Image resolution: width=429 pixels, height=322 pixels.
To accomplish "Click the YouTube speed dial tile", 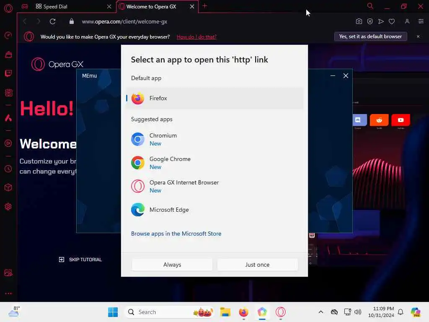I will point(401,120).
